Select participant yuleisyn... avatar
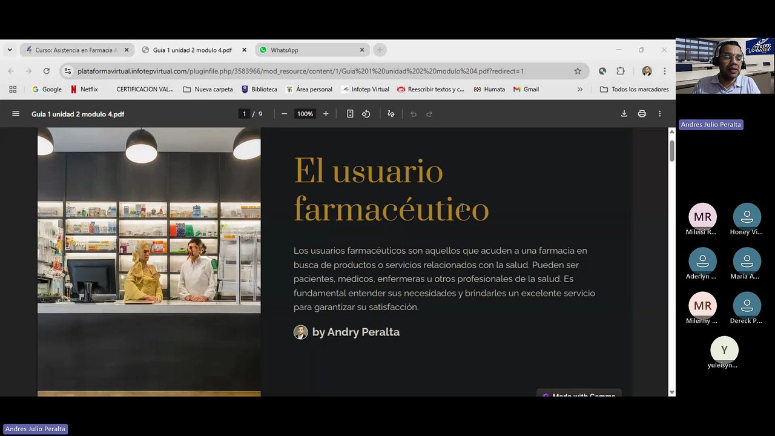Viewport: 775px width, 436px height. point(724,350)
